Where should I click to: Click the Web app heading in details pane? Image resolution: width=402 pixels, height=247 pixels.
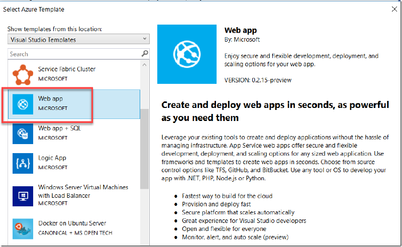click(241, 31)
